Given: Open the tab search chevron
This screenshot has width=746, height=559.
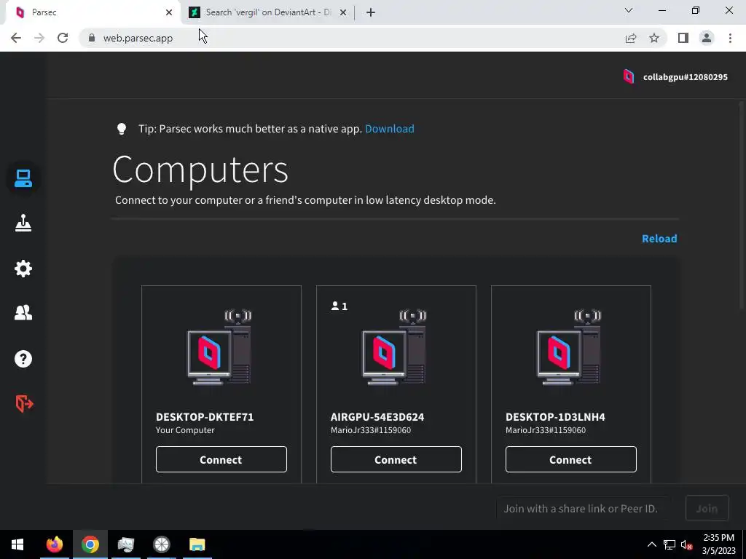Looking at the screenshot, I should coord(629,10).
